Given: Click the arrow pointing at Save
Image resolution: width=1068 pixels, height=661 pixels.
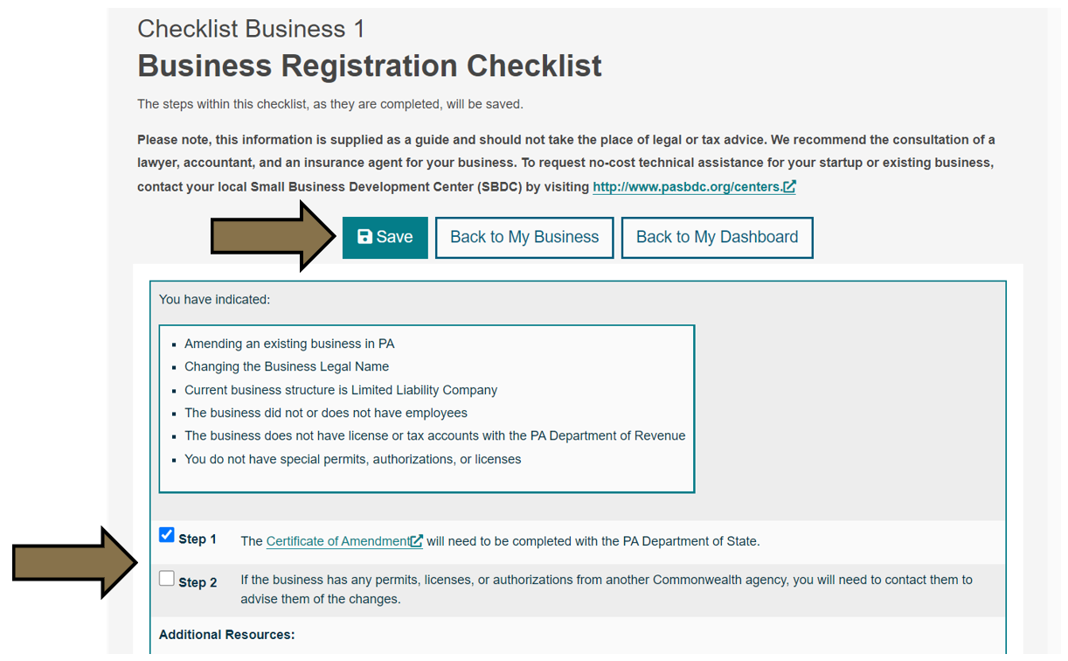Looking at the screenshot, I should point(271,238).
